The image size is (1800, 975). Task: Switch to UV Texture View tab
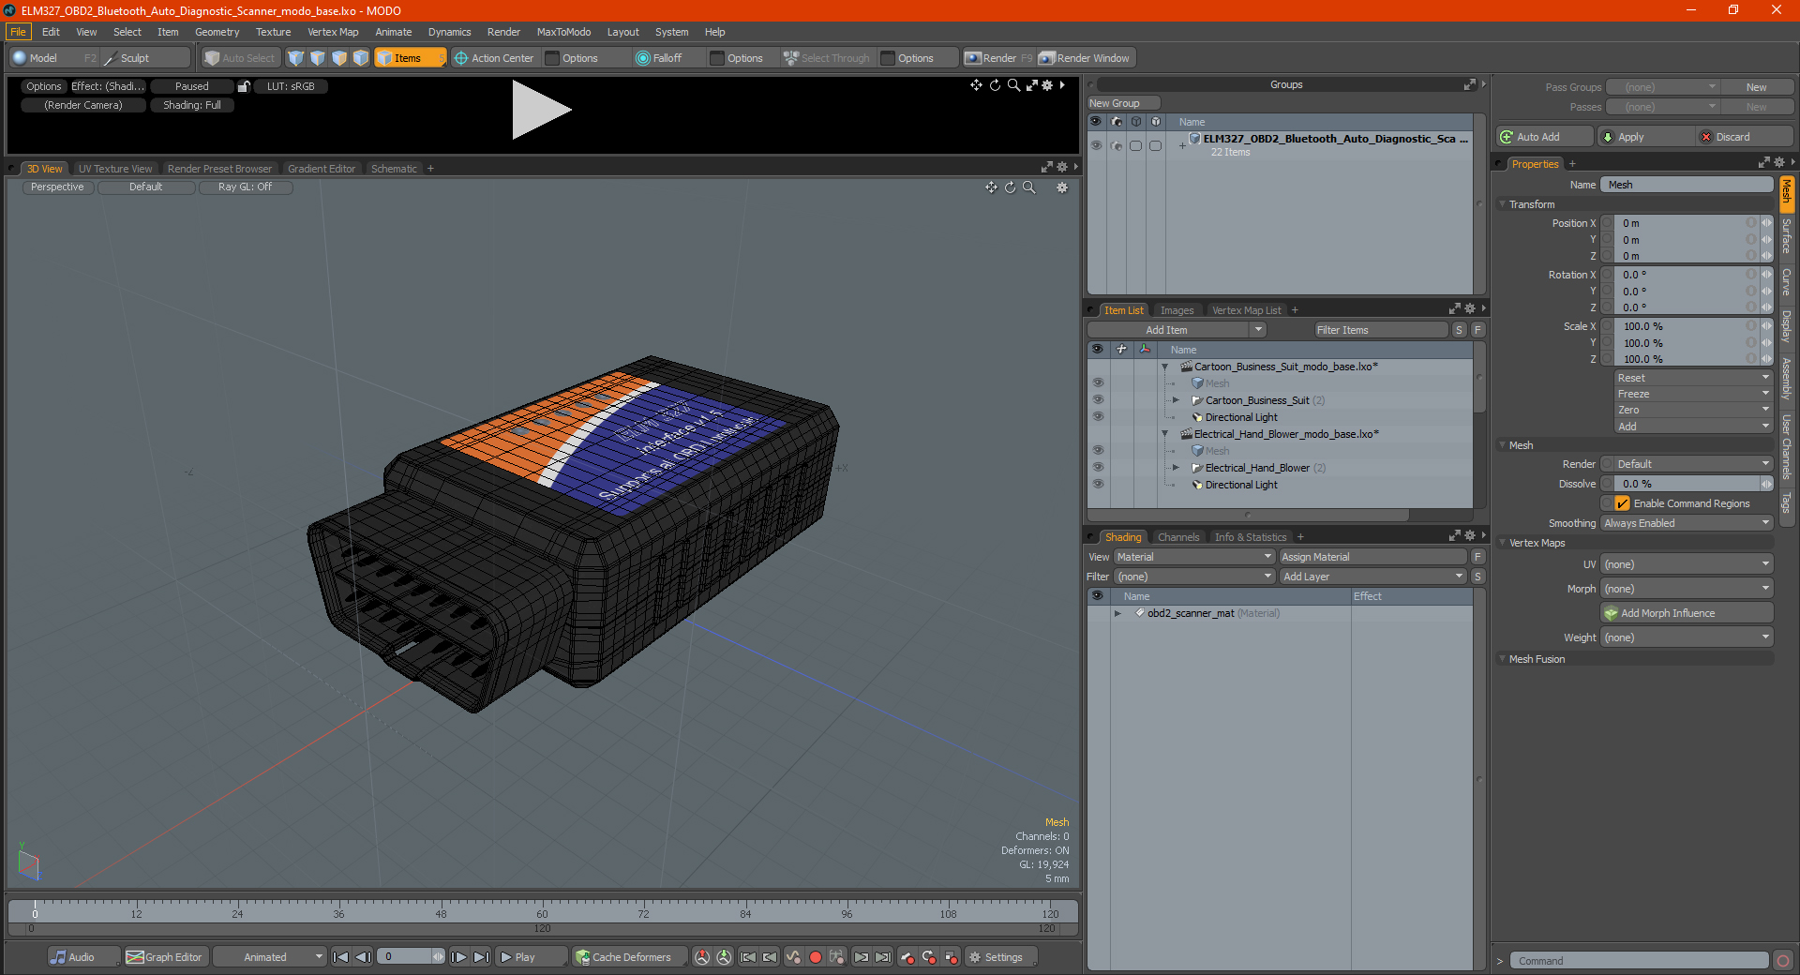(115, 169)
